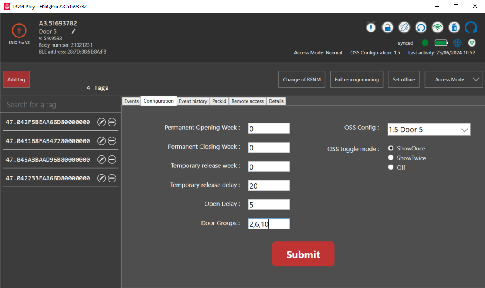
Task: Edit tag 47.042F5BEAA66D80000000 with pencil icon
Action: pyautogui.click(x=101, y=122)
